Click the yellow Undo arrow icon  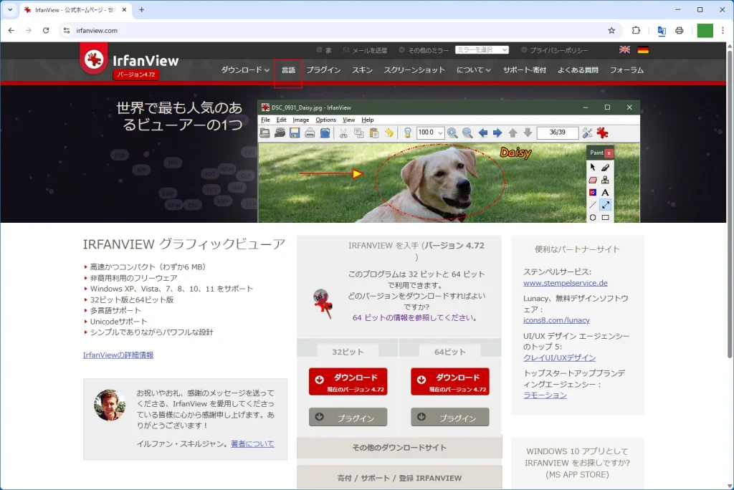(x=389, y=133)
